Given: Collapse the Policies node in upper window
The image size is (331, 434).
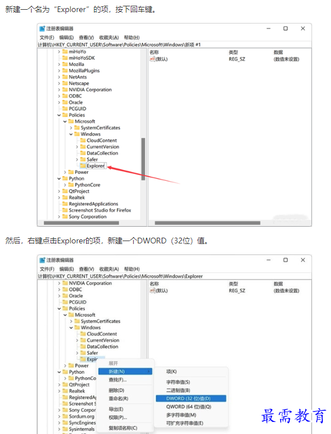Looking at the screenshot, I should point(59,115).
